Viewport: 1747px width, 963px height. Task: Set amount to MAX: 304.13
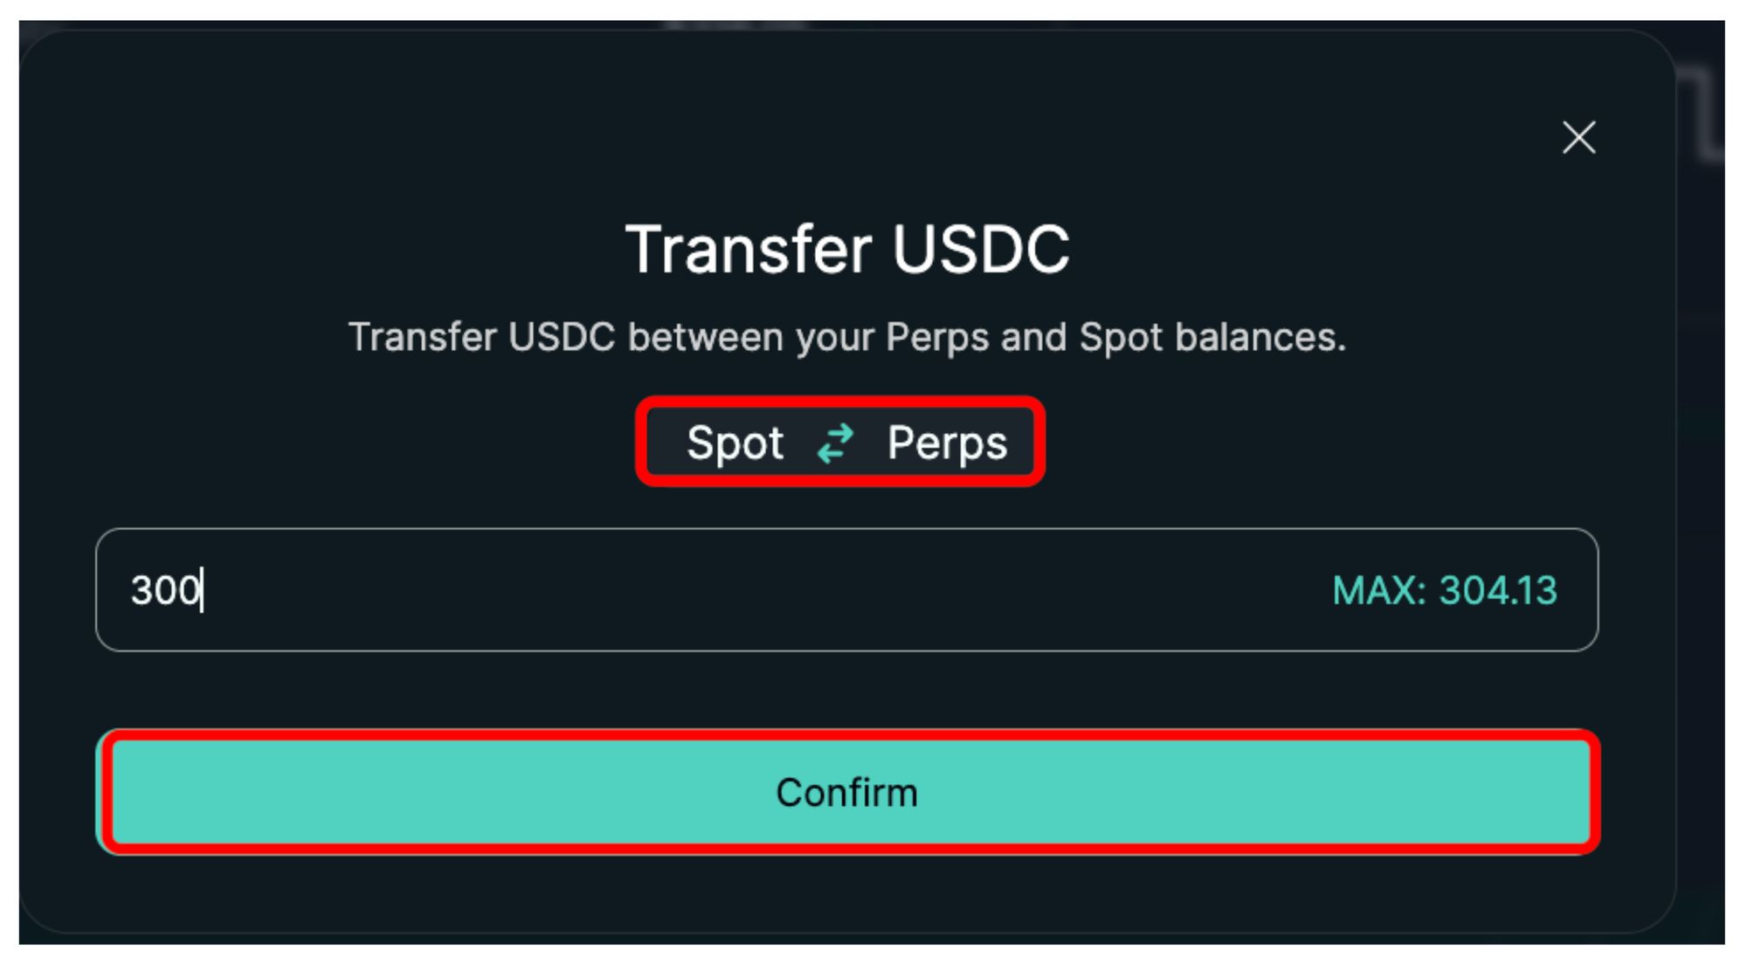(x=1444, y=591)
